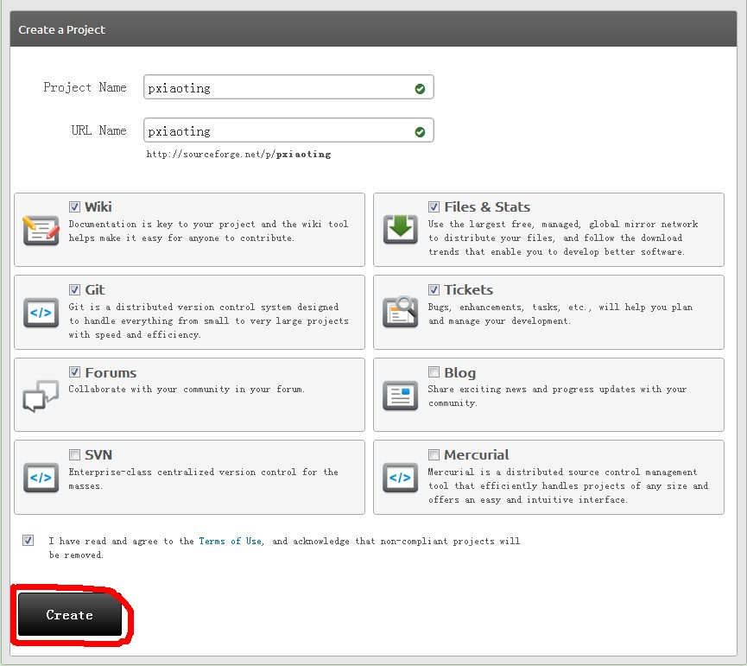Click the 'URL Name' label
Image resolution: width=747 pixels, height=666 pixels.
tap(98, 130)
